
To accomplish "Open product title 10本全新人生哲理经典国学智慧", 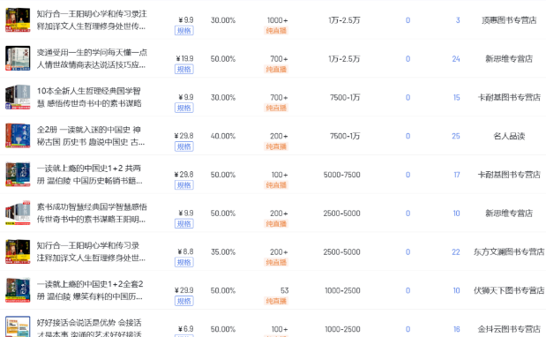I will point(89,97).
